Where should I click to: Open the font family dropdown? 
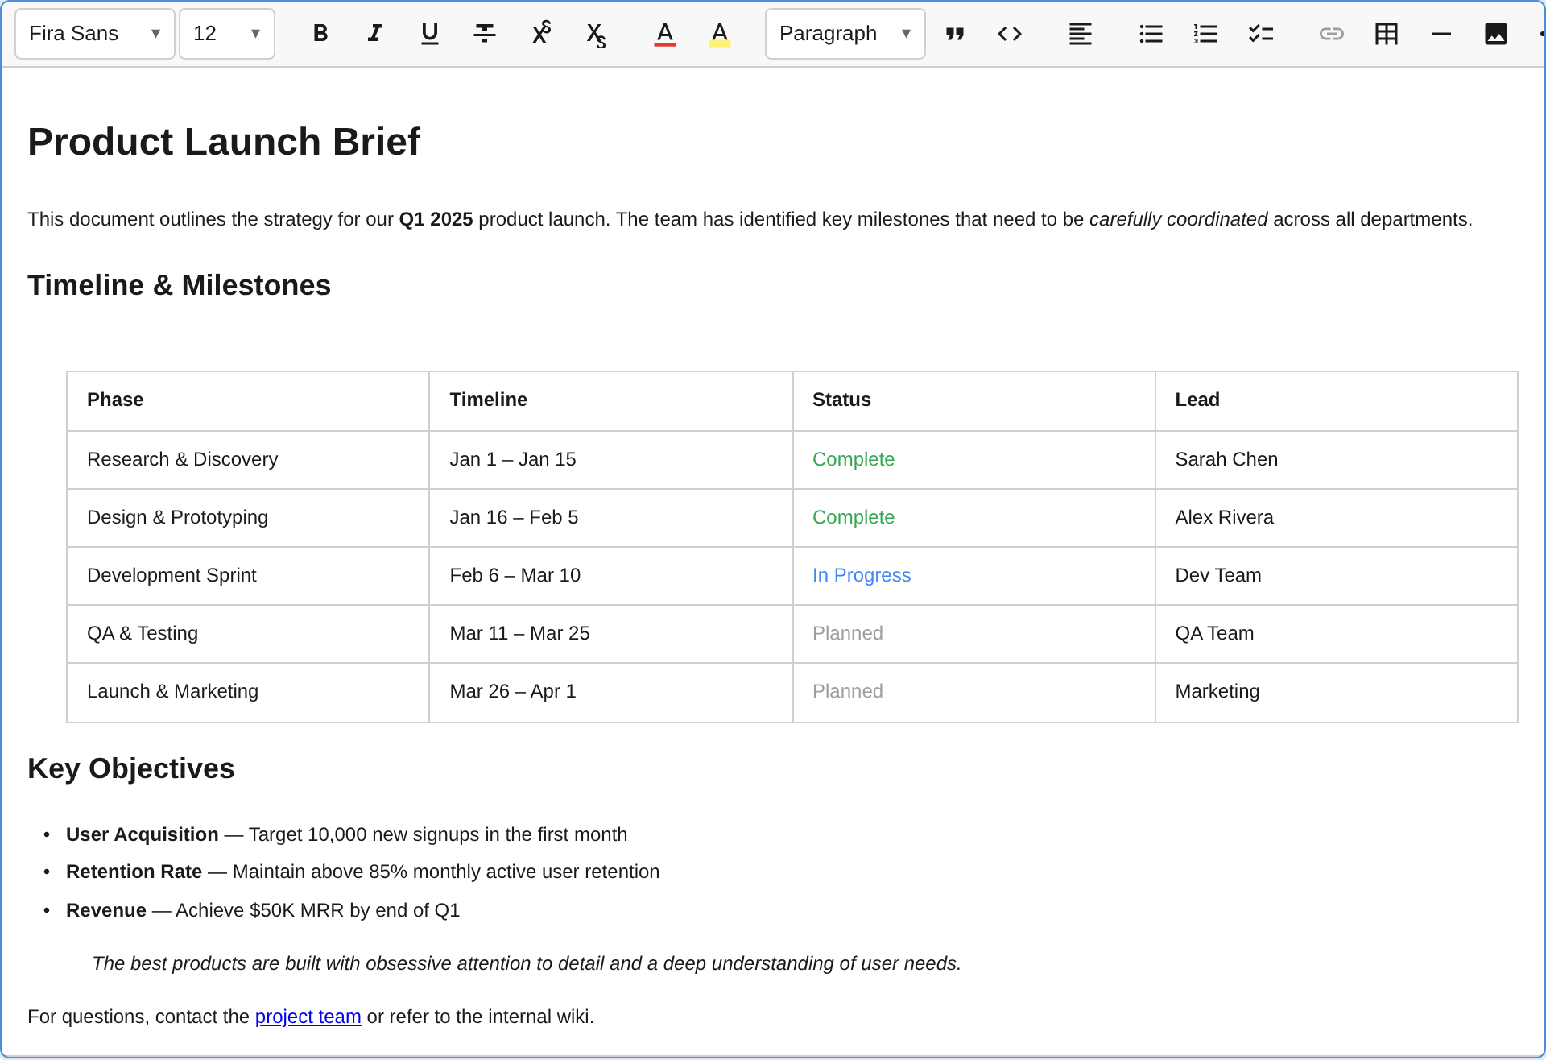pos(93,33)
